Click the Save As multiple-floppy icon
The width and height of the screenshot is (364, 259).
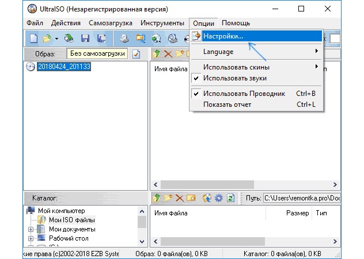pyautogui.click(x=101, y=38)
